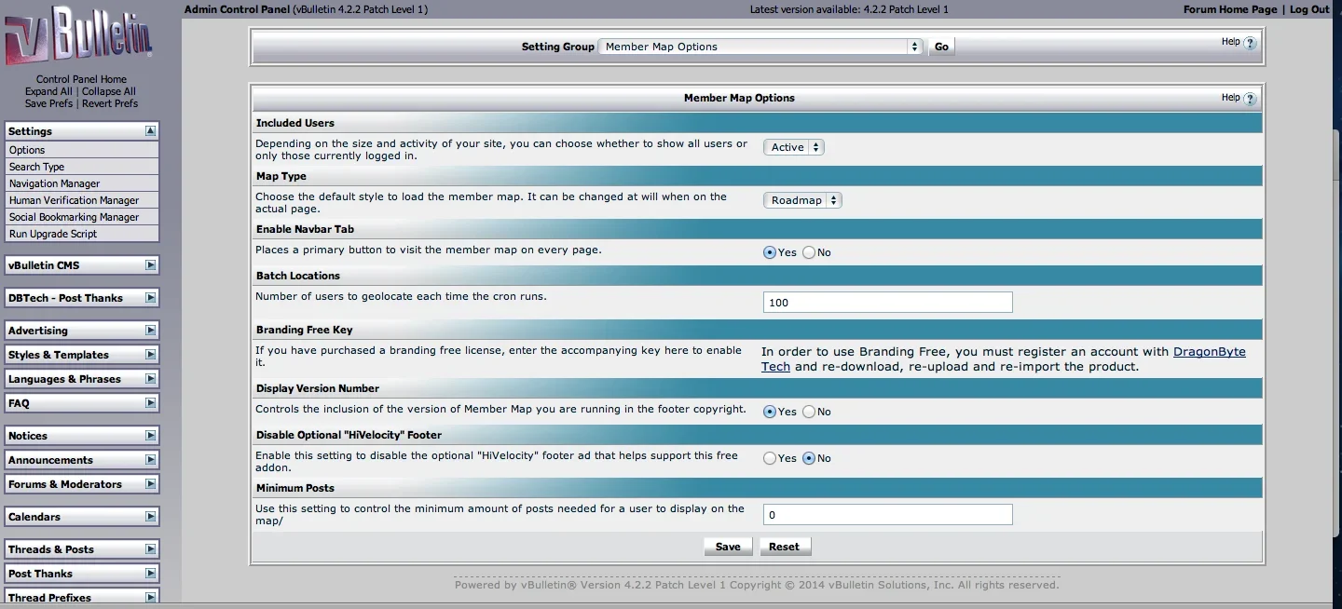Screen dimensions: 1342x609
Task: Expand Languages & Phrases section
Action: coord(150,379)
